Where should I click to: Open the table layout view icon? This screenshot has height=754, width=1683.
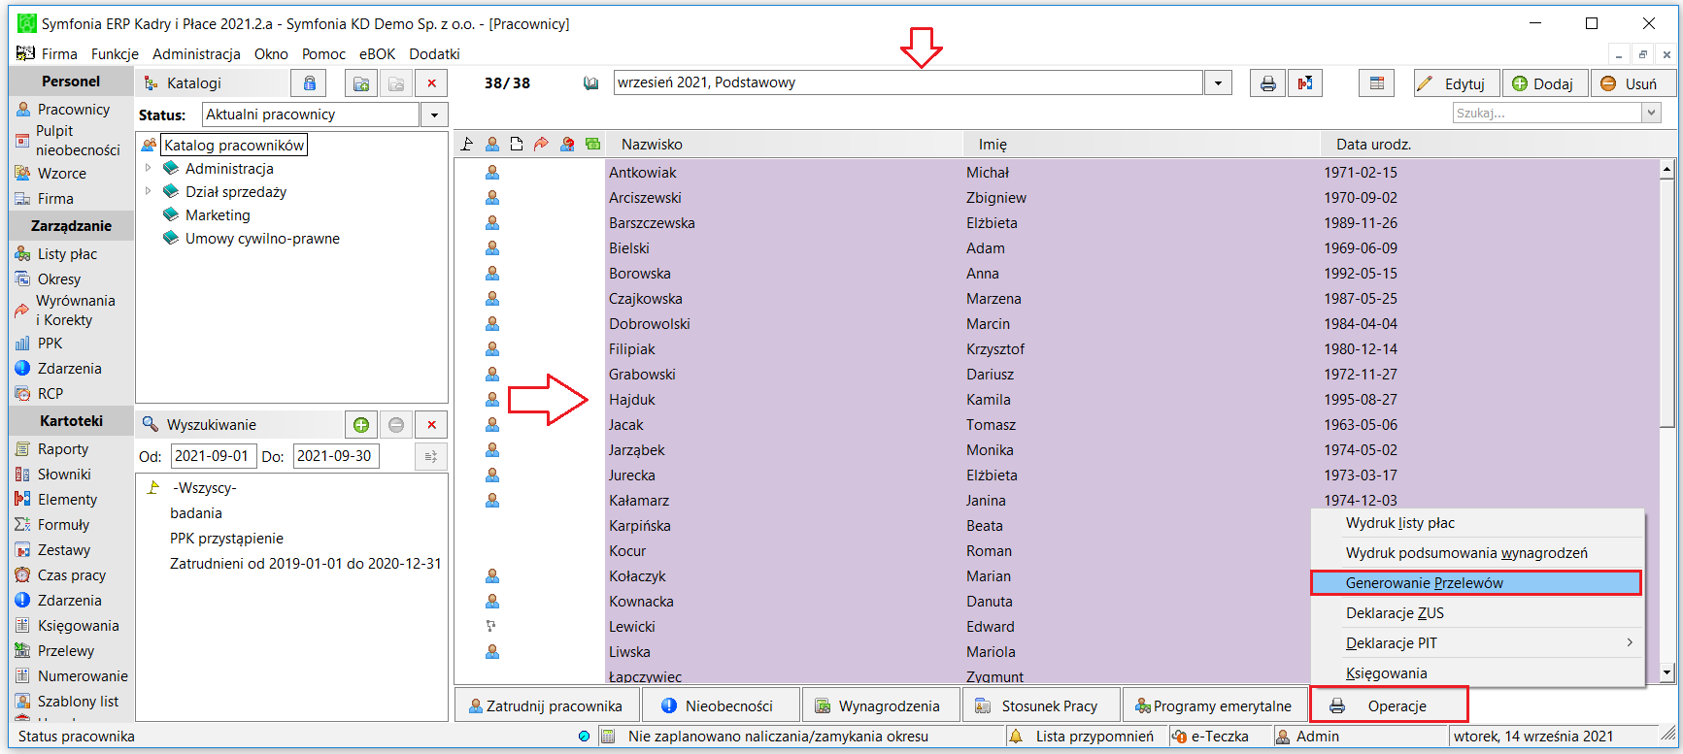(x=1377, y=83)
